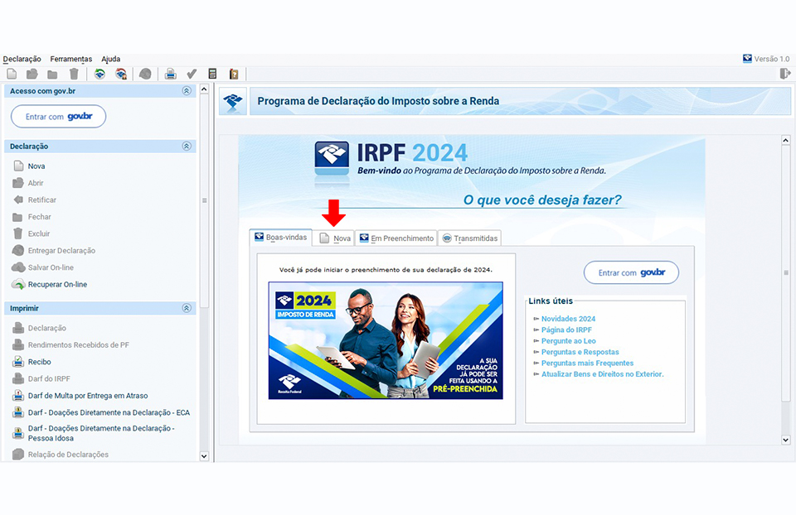This screenshot has height=515, width=796.
Task: Collapse the Acesso com gov.br section
Action: click(187, 91)
